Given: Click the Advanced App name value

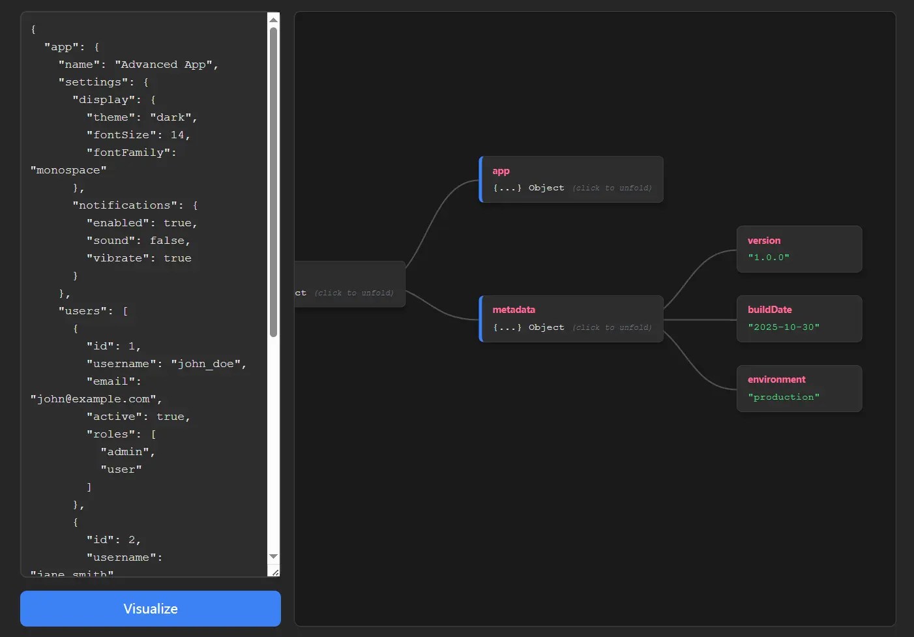Looking at the screenshot, I should pos(164,64).
